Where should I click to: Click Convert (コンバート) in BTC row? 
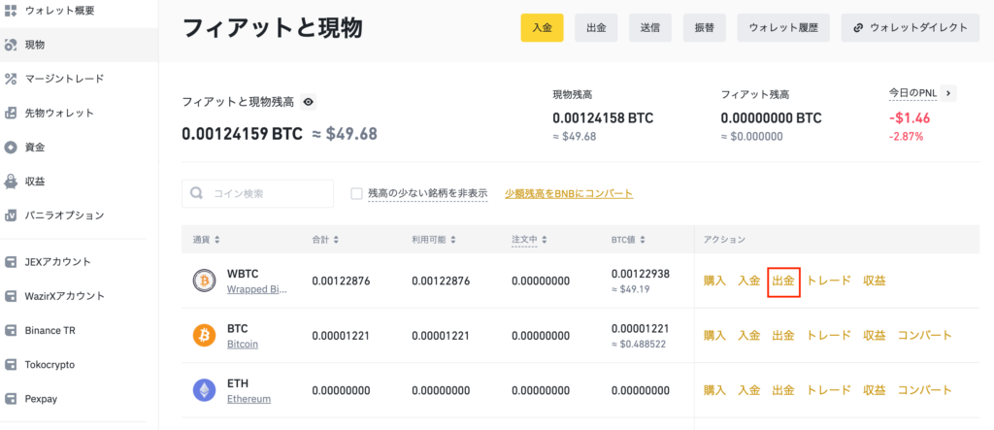tap(925, 336)
